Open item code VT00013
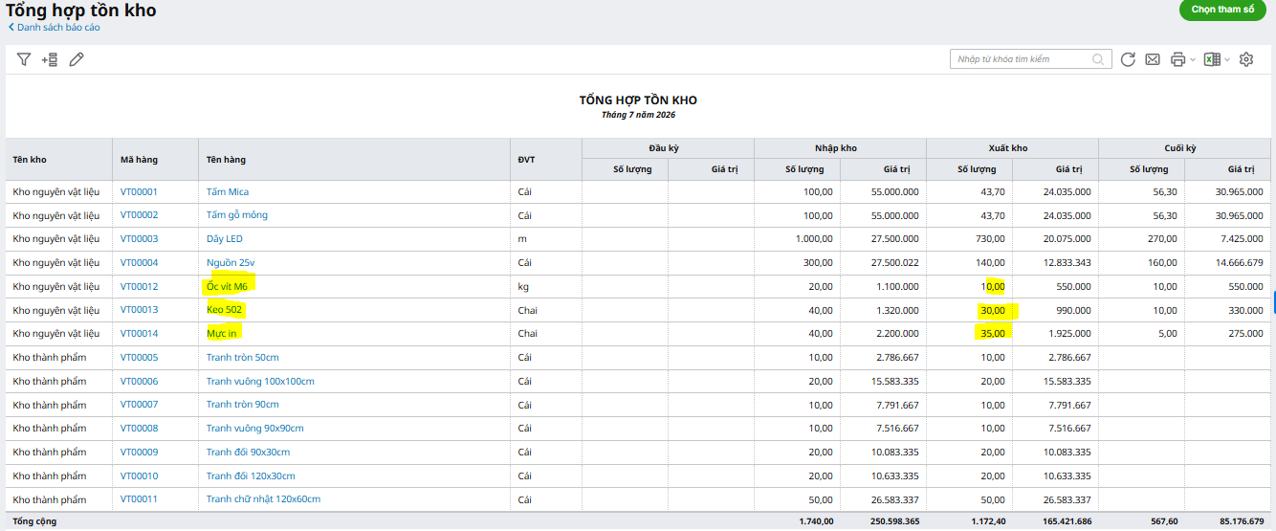This screenshot has width=1276, height=531. pos(140,310)
